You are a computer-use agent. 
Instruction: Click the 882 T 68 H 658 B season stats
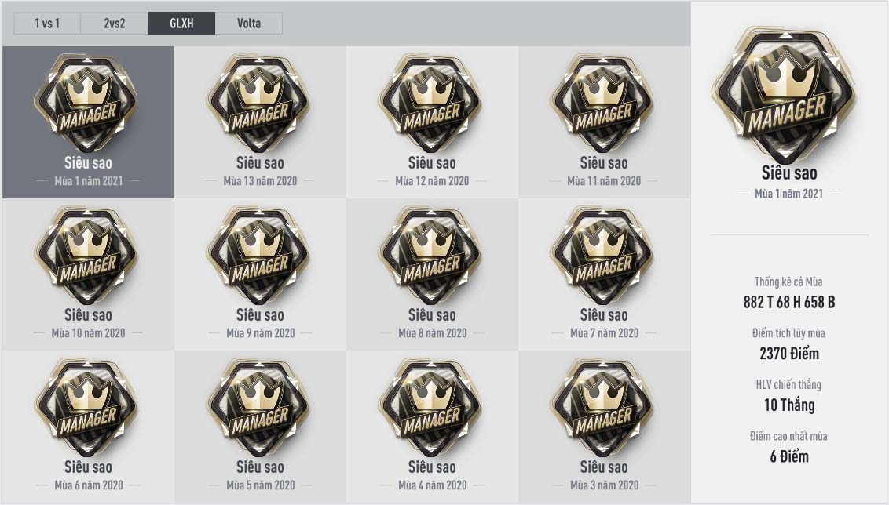pos(788,303)
